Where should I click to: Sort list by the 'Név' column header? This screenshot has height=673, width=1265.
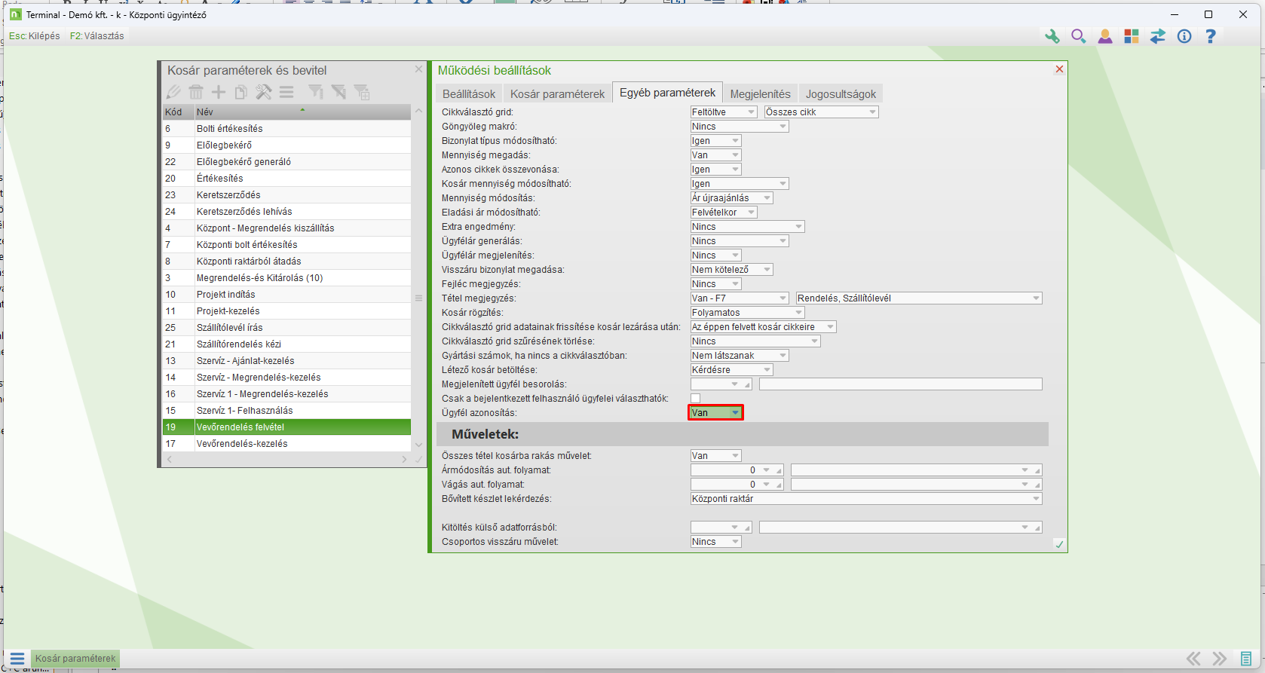pos(302,112)
